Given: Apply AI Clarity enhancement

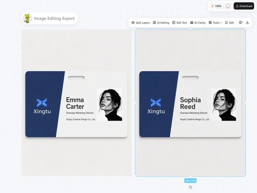Looking at the screenshot, I should 198,23.
